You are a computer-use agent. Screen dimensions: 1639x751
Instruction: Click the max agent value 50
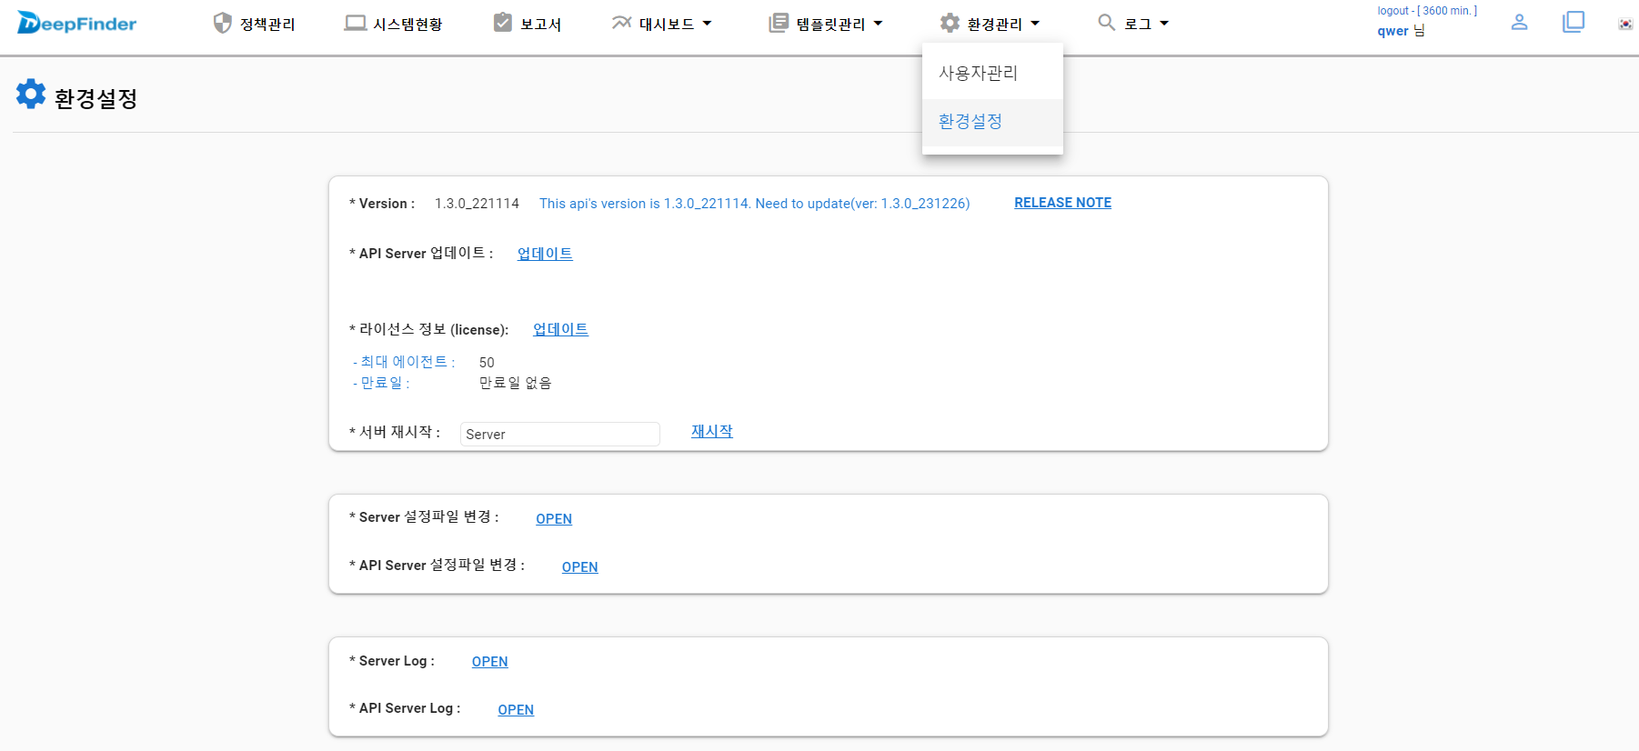(x=487, y=363)
